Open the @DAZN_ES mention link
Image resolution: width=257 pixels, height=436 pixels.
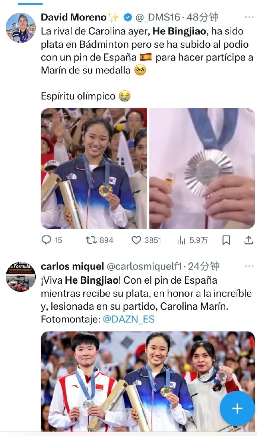[128, 319]
